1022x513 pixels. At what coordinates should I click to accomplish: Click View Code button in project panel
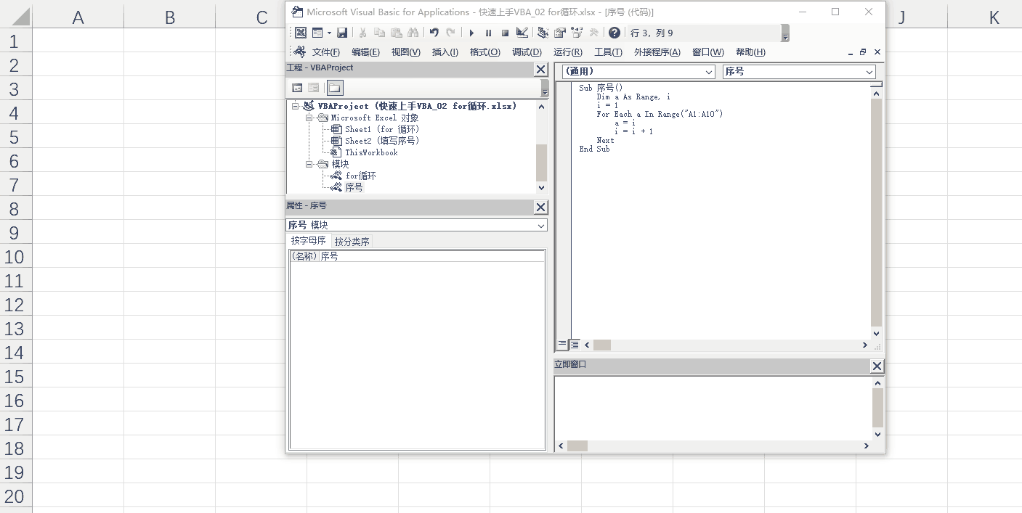click(297, 88)
